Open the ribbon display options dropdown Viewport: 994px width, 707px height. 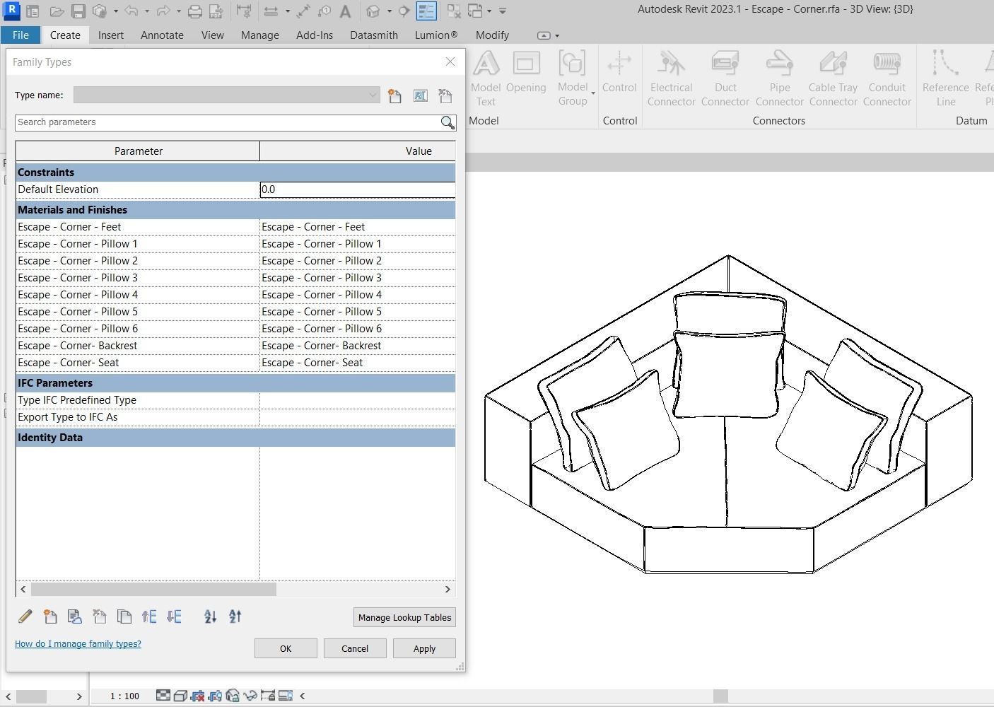click(x=557, y=35)
